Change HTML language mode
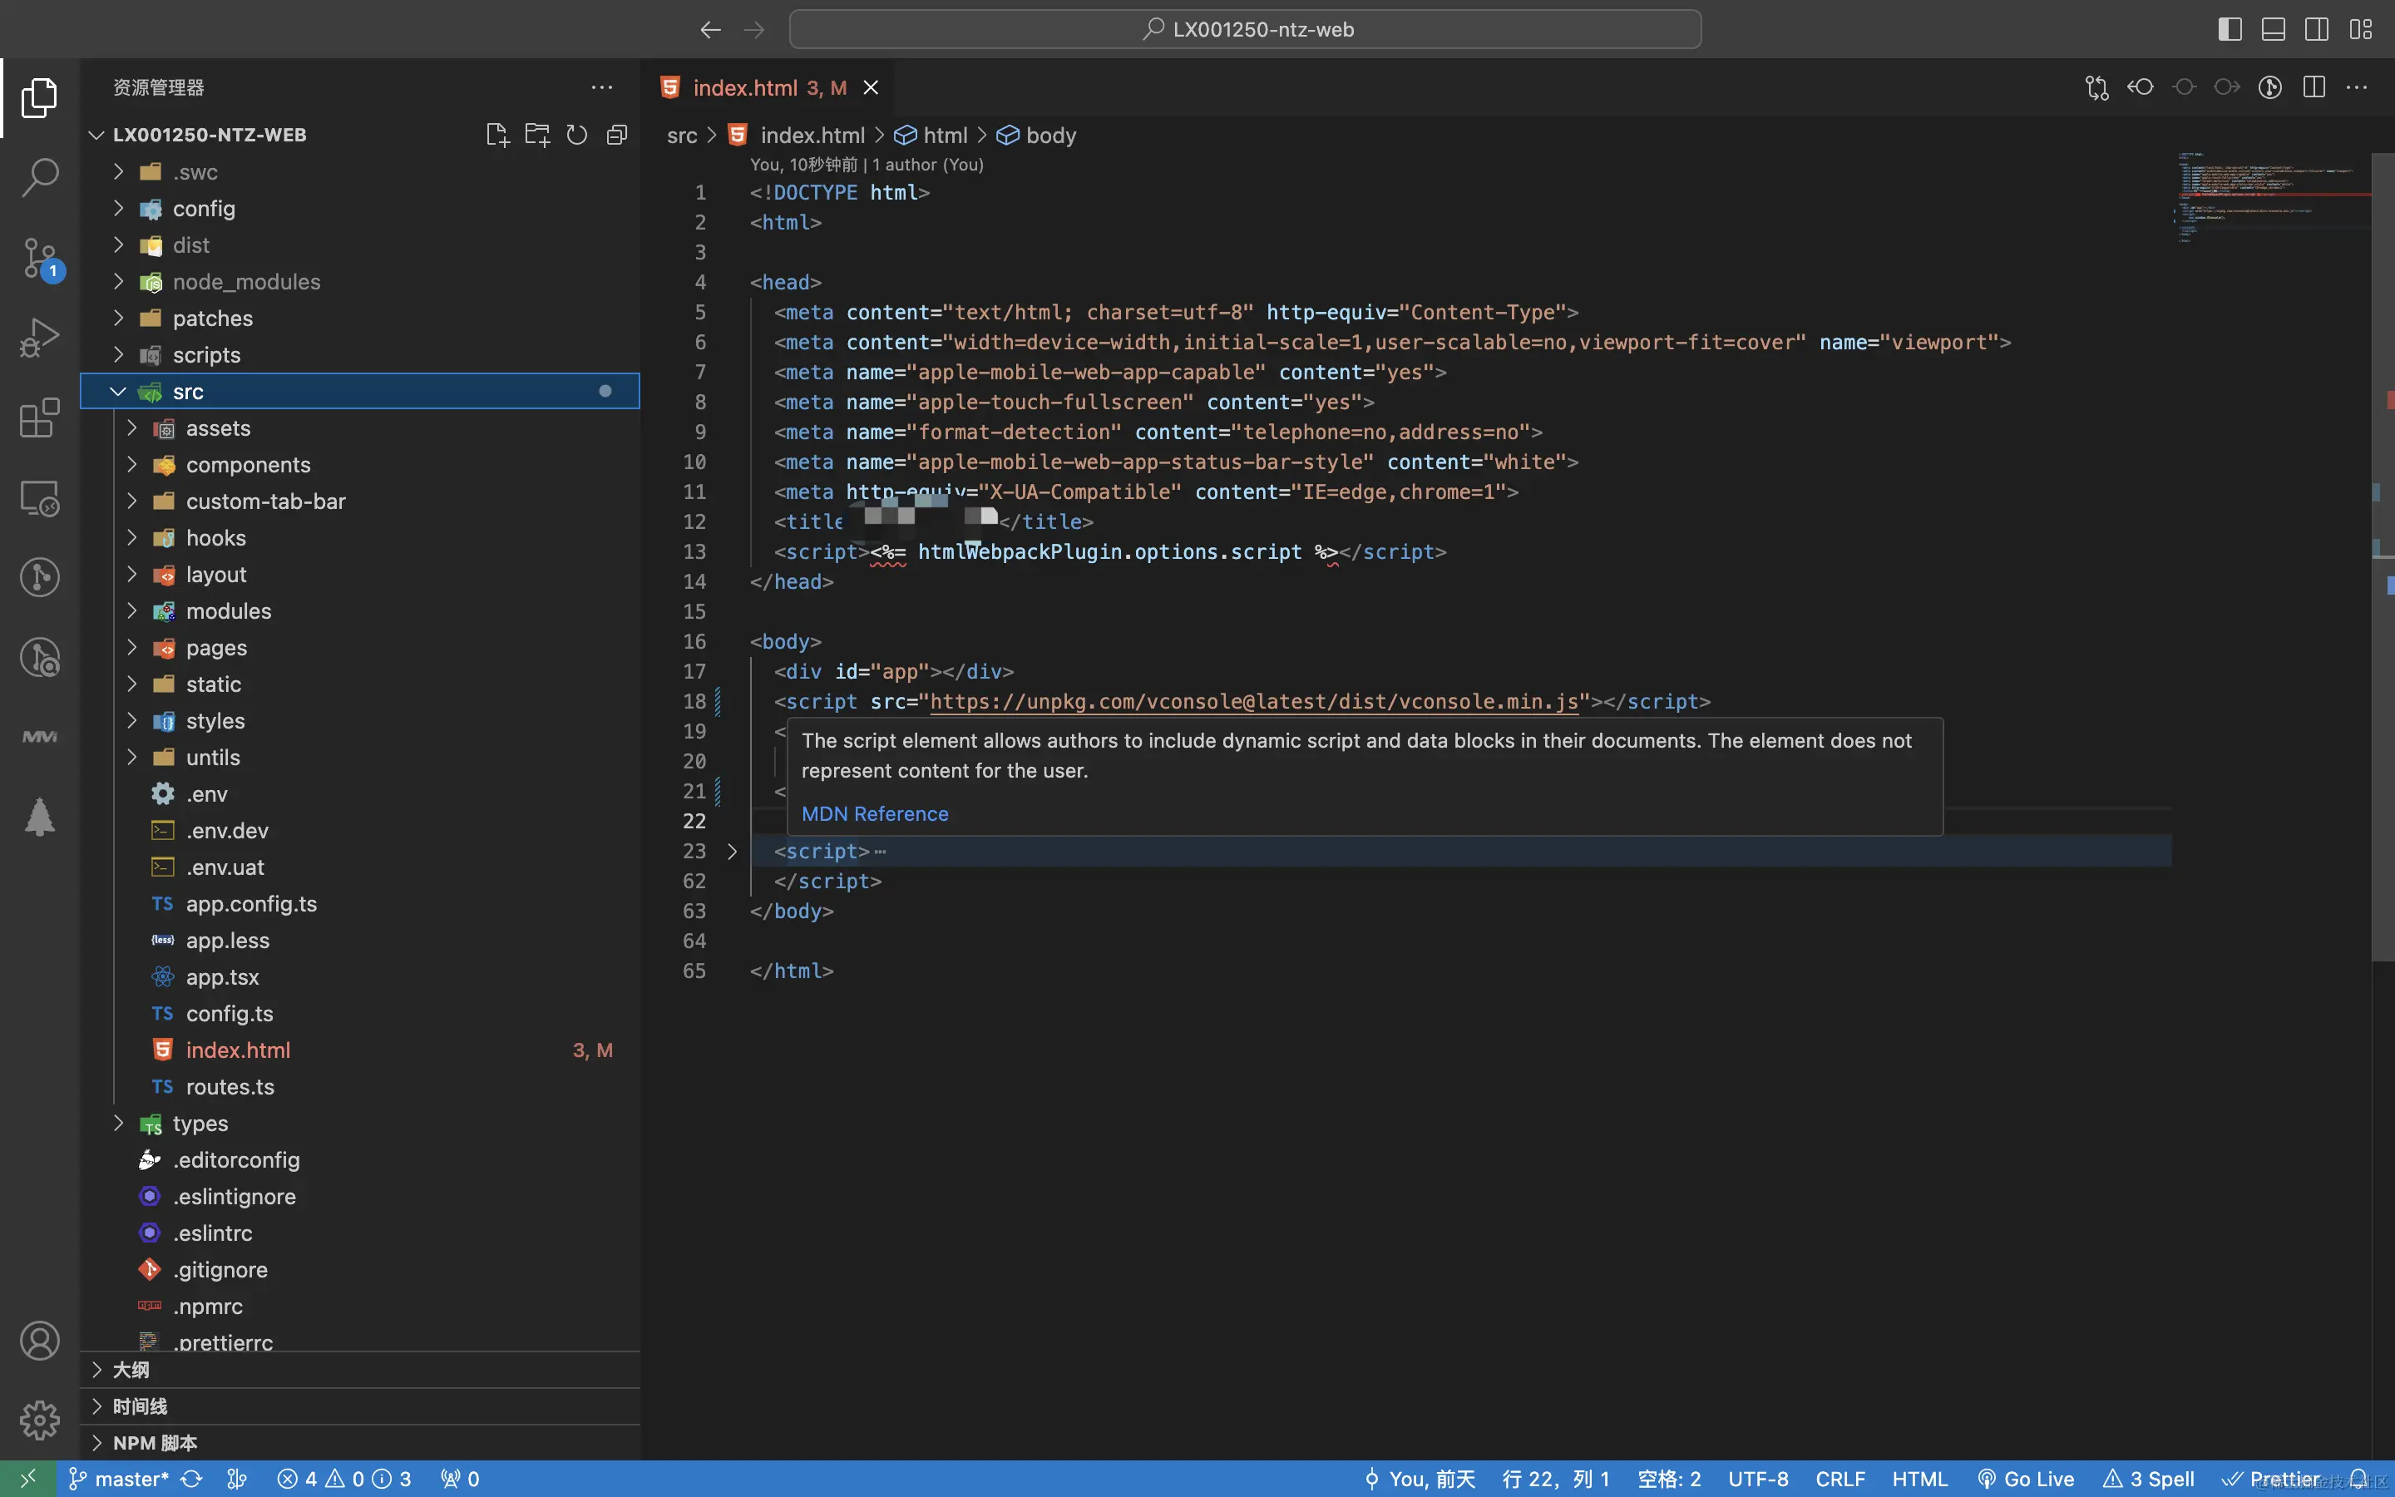 point(1920,1478)
